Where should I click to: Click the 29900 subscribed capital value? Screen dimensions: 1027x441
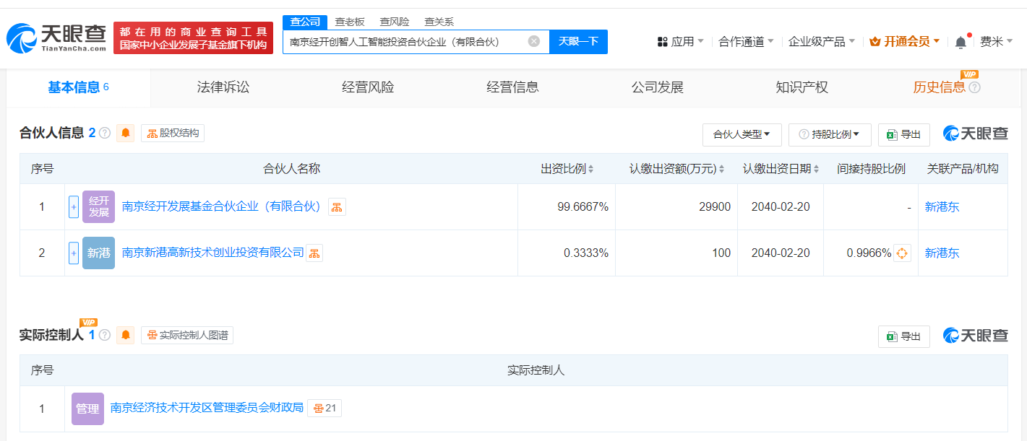coord(714,207)
